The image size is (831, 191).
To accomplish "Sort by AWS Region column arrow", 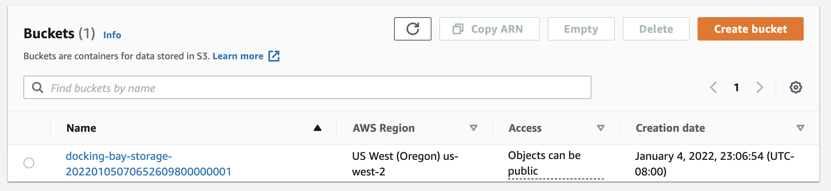I will [x=474, y=128].
